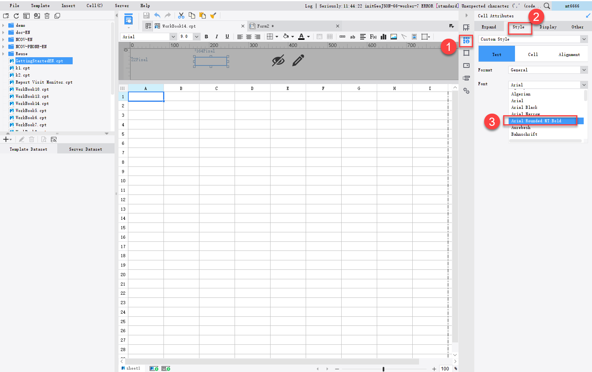Open the formula editor with F(x) icon
The image size is (592, 372).
tap(373, 36)
